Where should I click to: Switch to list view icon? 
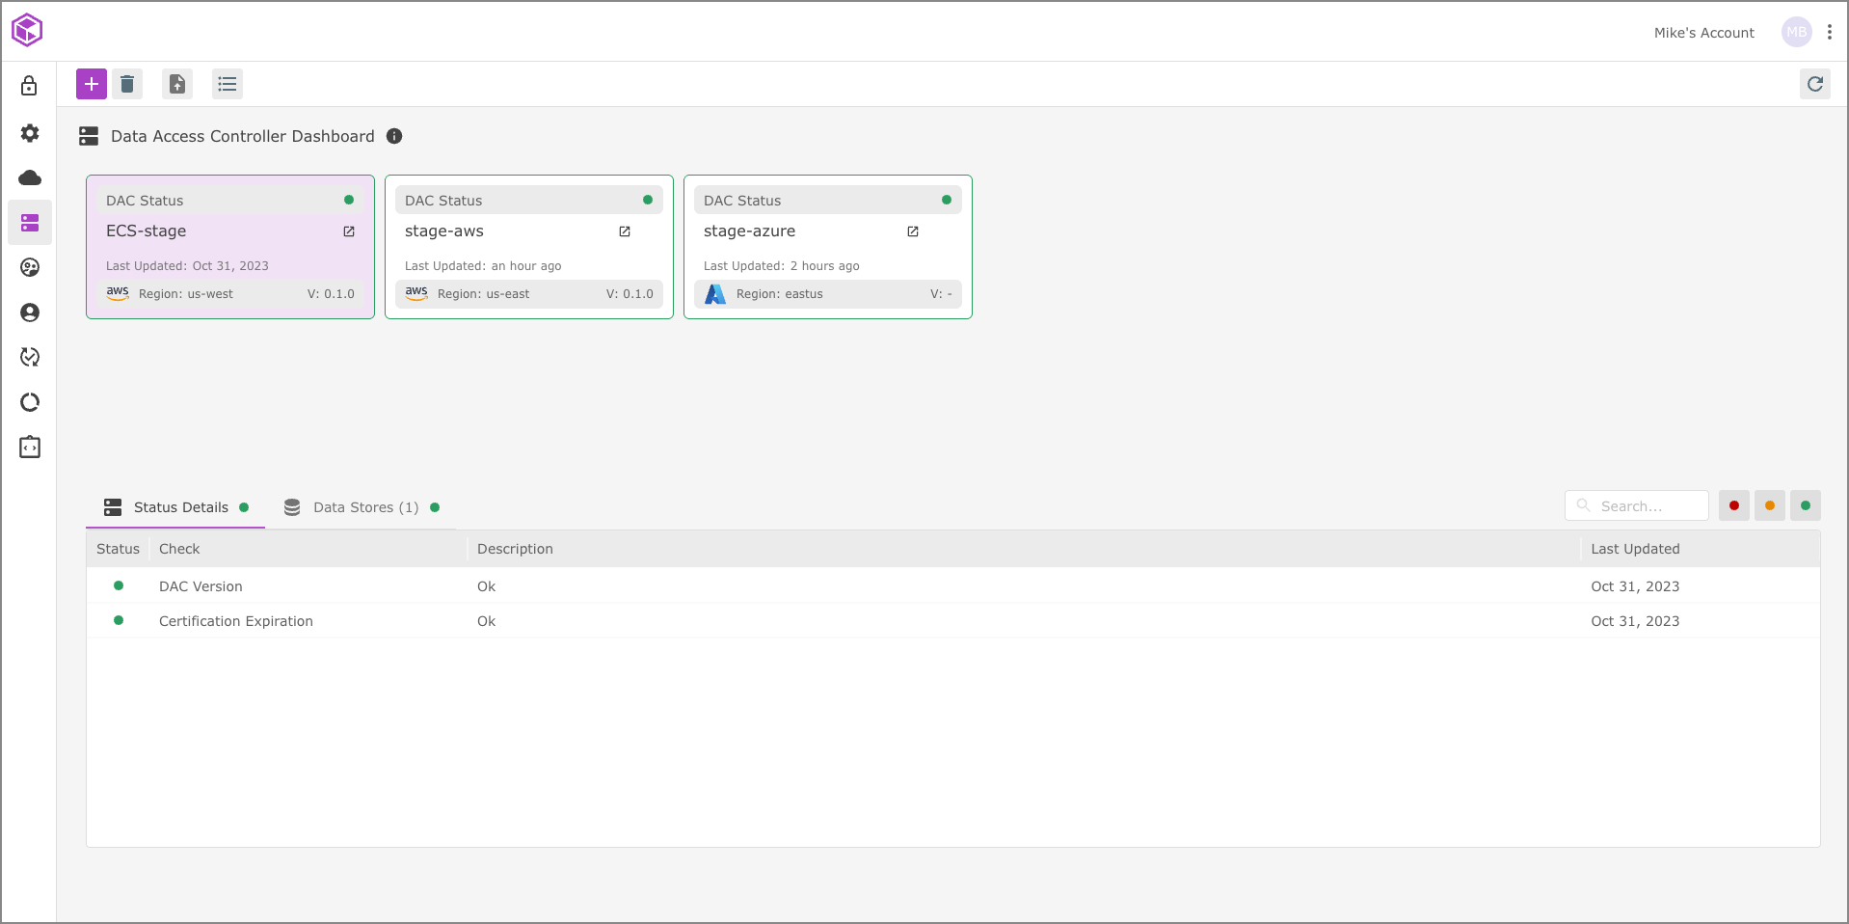point(228,84)
